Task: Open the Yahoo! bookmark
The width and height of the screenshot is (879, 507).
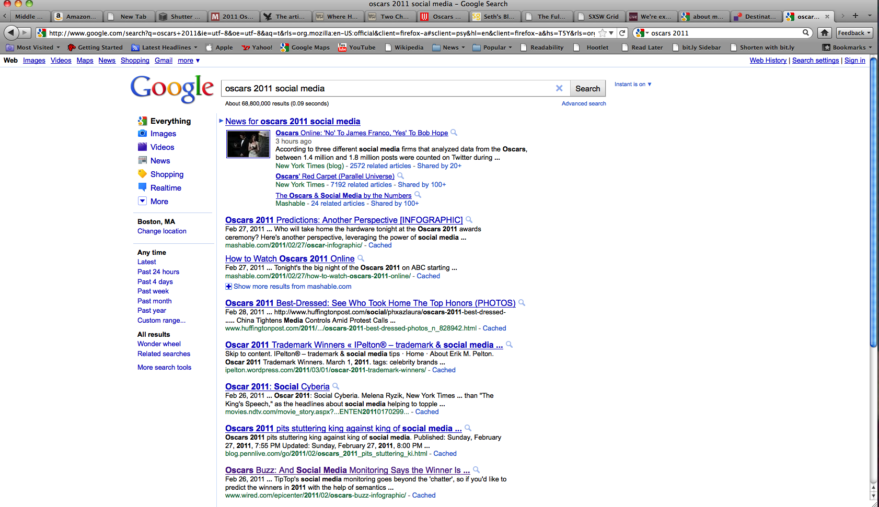Action: pos(257,48)
